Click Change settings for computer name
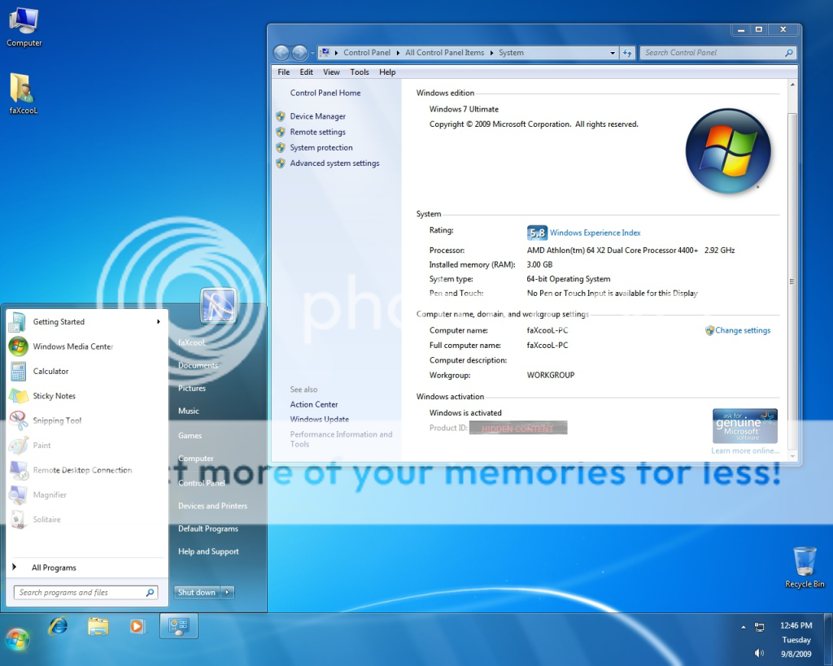Image resolution: width=833 pixels, height=666 pixels. coord(742,330)
